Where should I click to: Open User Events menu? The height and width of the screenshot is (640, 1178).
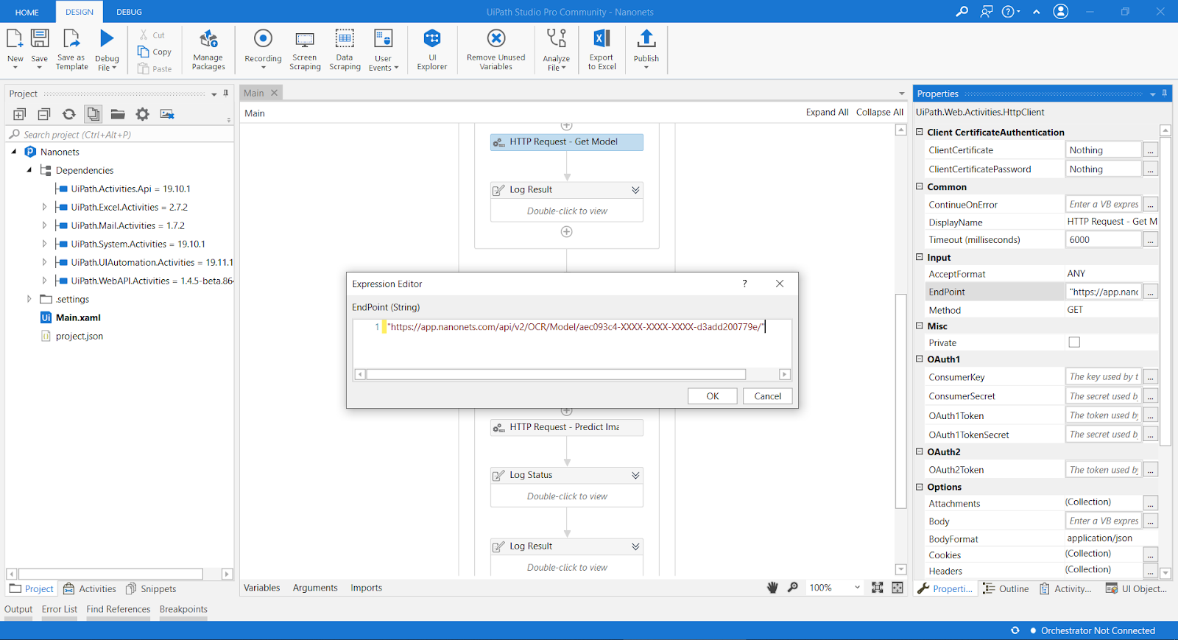pyautogui.click(x=384, y=50)
